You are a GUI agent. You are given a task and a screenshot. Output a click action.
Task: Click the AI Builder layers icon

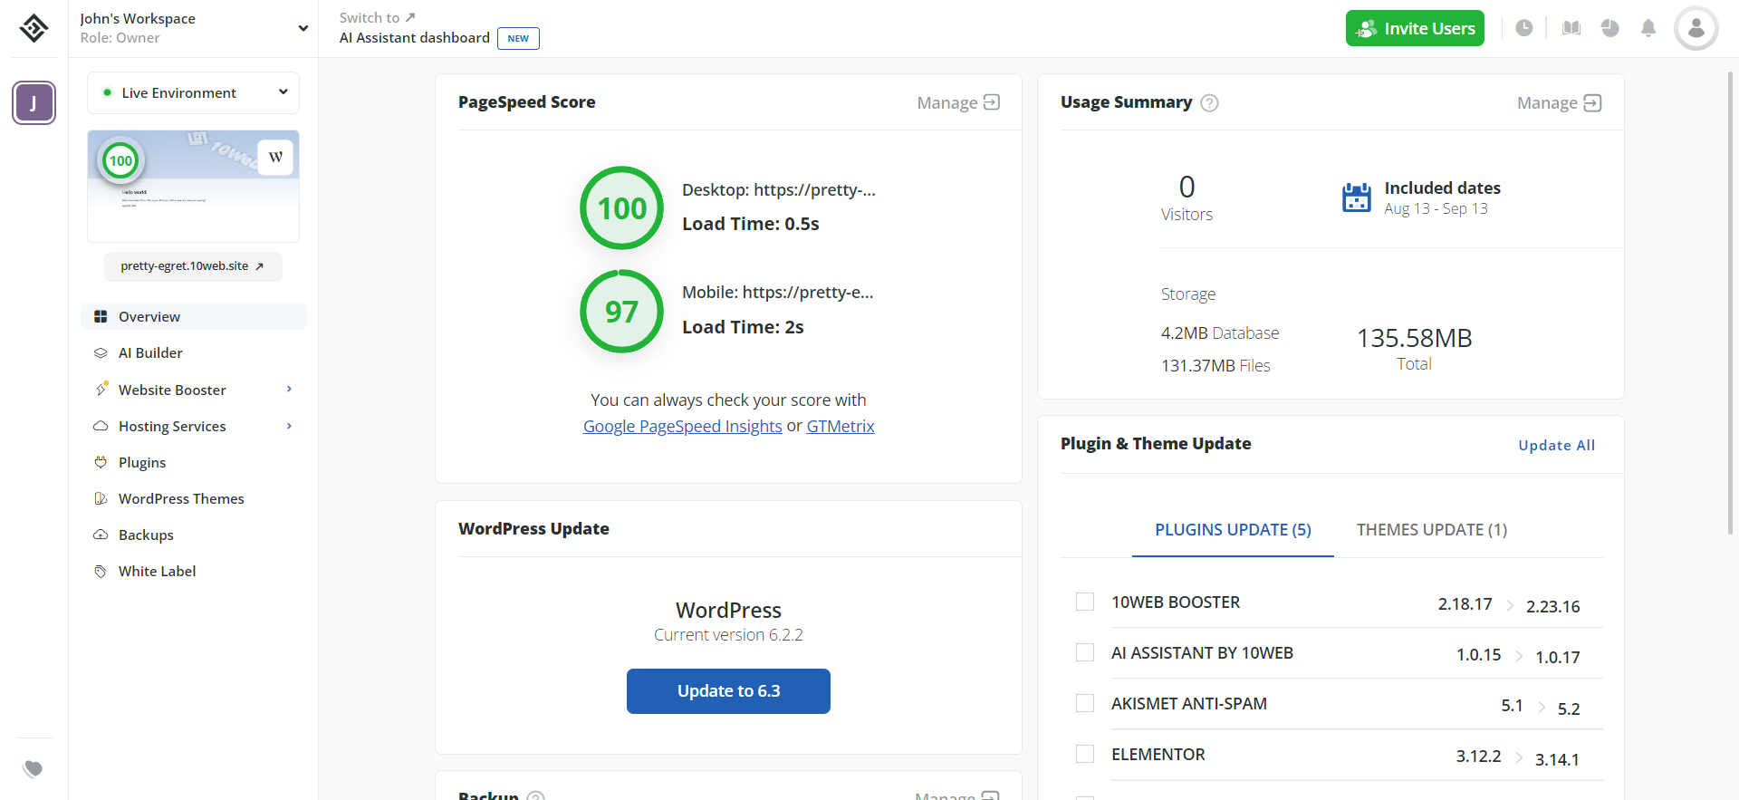(x=101, y=352)
